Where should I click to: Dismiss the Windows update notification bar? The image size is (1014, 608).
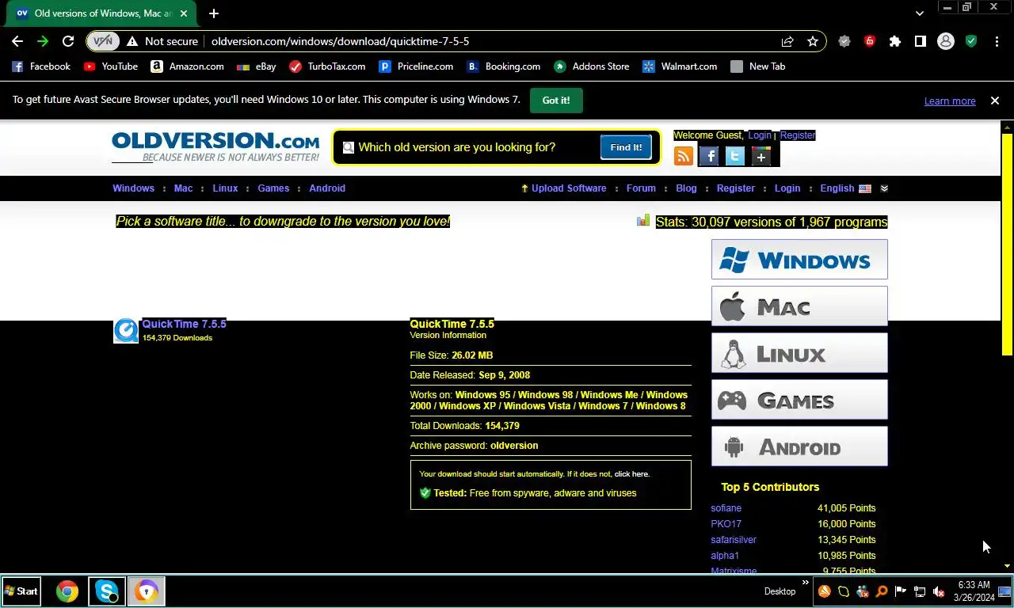[995, 101]
